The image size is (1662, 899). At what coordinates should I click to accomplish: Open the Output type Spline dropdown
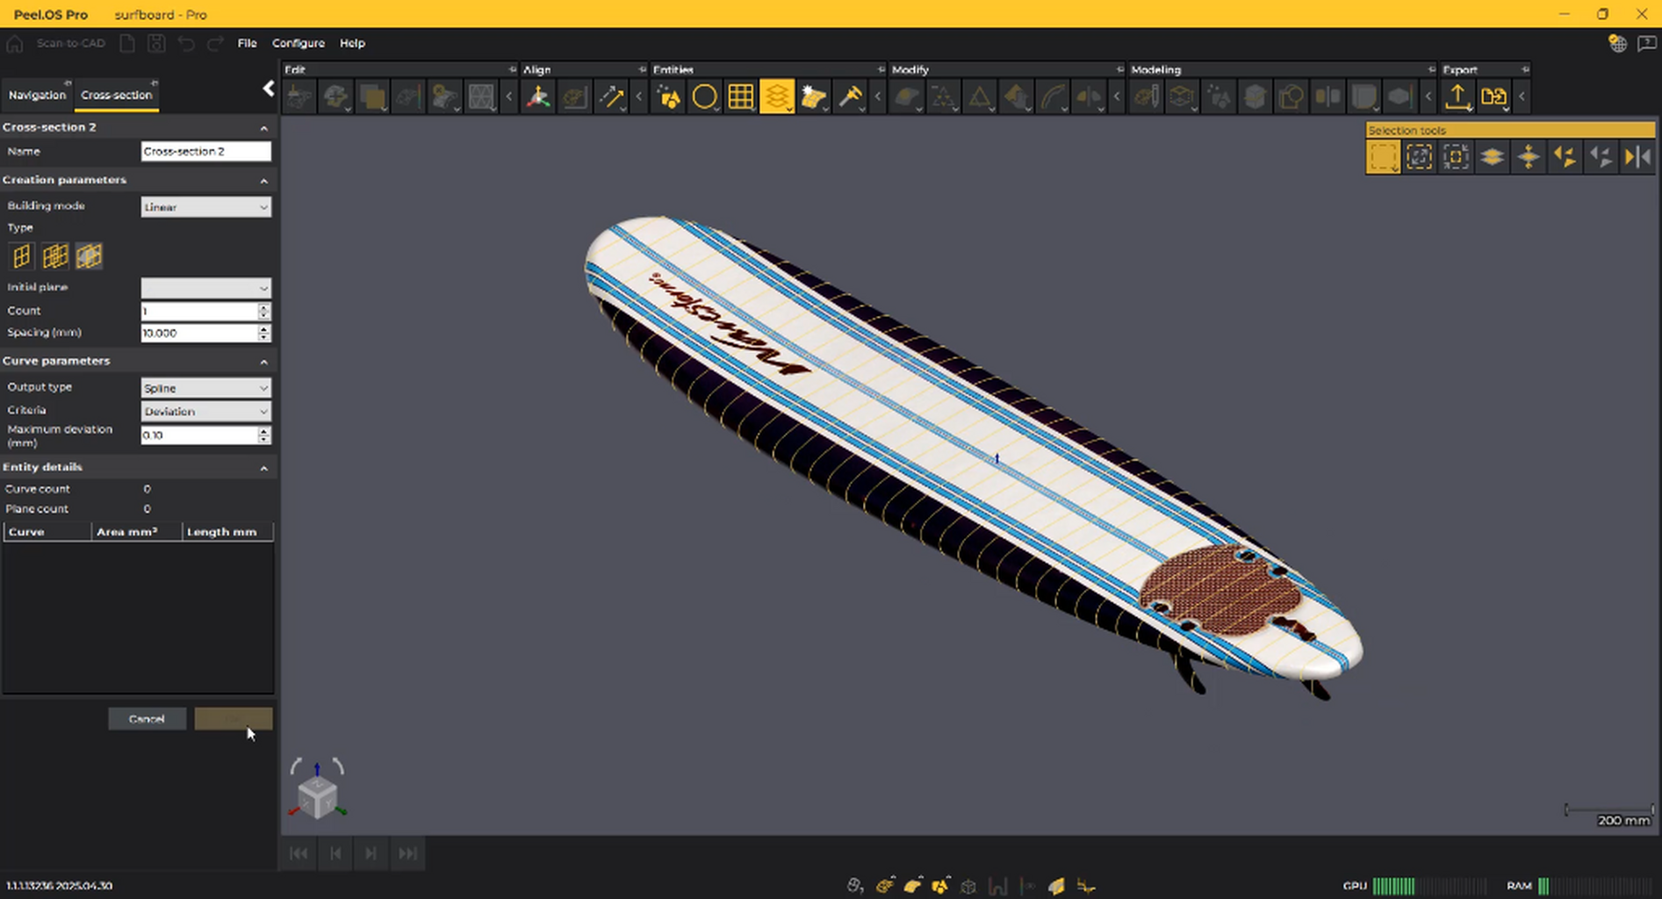point(205,388)
